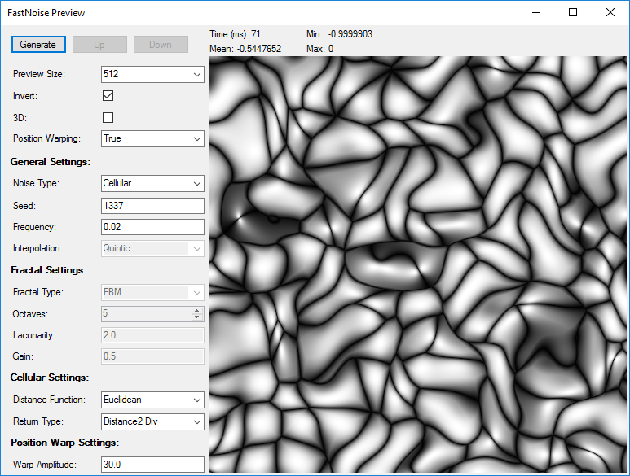Enable the 3D checkbox
Viewport: 630px width, 476px height.
108,117
